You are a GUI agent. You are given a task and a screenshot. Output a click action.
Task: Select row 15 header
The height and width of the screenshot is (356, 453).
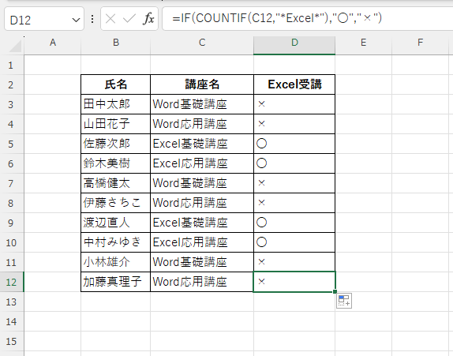point(11,341)
